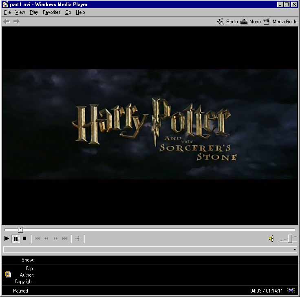This screenshot has width=300, height=297.
Task: Expand the playlist dropdown arrow
Action: coord(295,249)
